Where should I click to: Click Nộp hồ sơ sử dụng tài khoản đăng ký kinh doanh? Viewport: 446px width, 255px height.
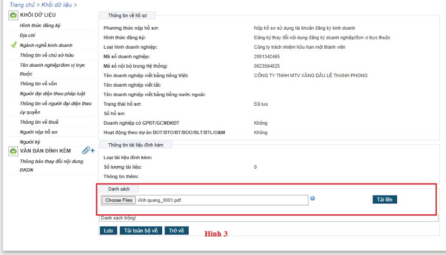pyautogui.click(x=304, y=28)
